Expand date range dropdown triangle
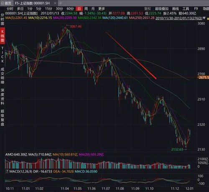 tap(204, 18)
